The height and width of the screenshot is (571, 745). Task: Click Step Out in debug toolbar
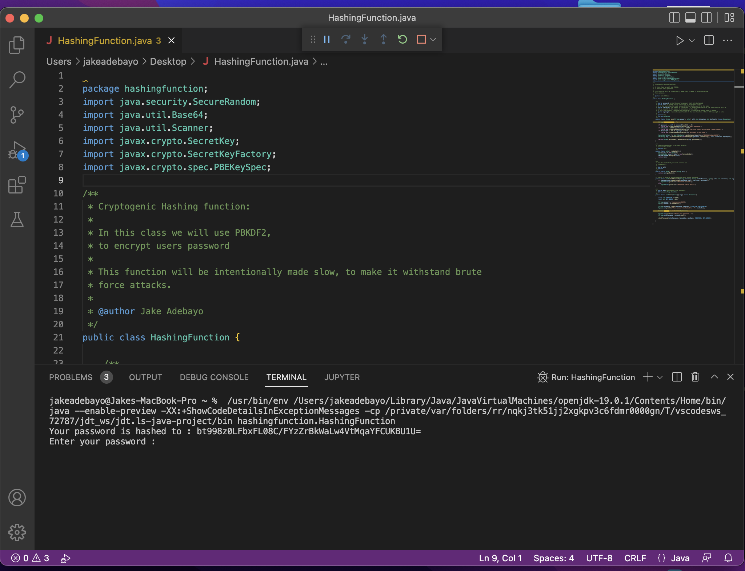click(x=384, y=39)
